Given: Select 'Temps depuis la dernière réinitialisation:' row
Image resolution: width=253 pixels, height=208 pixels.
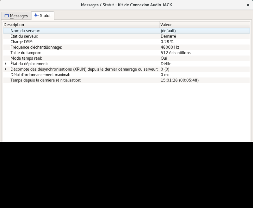Looking at the screenshot, I should pyautogui.click(x=126, y=80).
